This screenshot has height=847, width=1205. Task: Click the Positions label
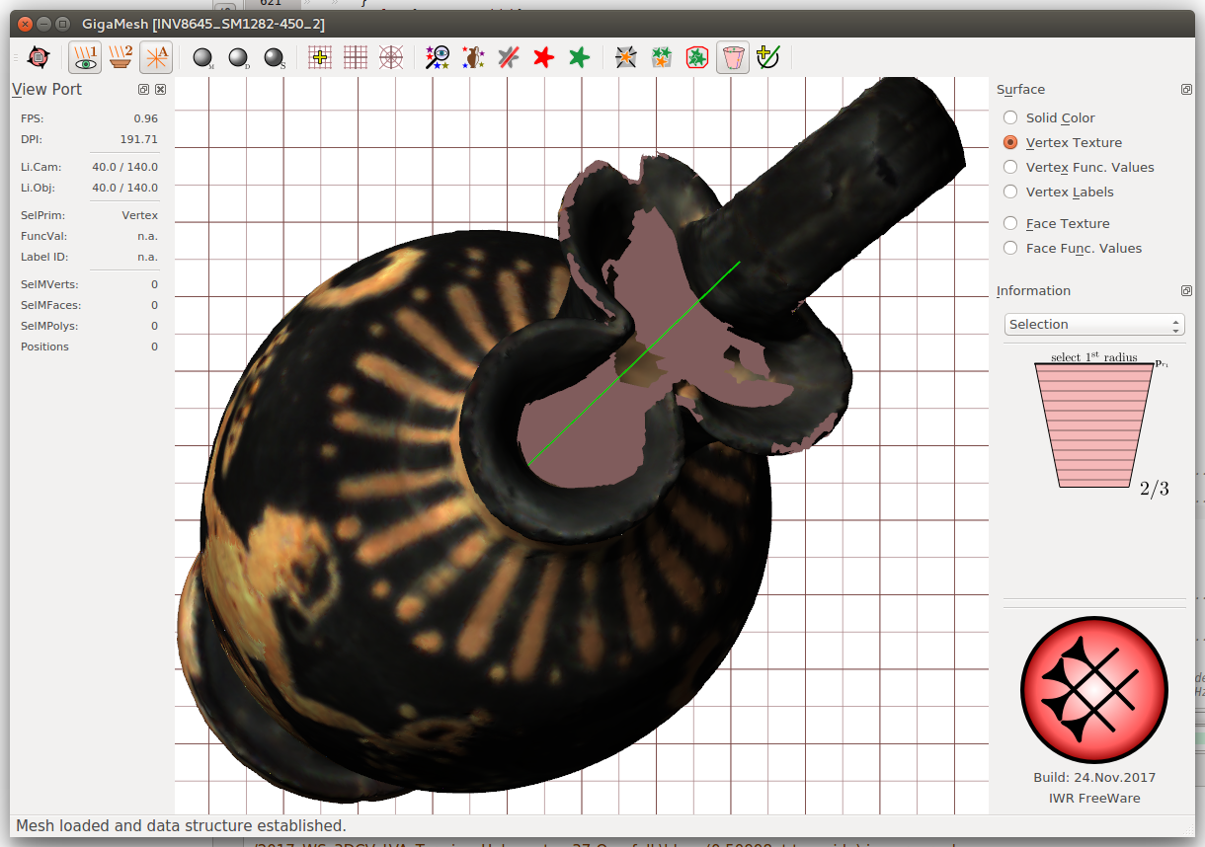coord(44,346)
